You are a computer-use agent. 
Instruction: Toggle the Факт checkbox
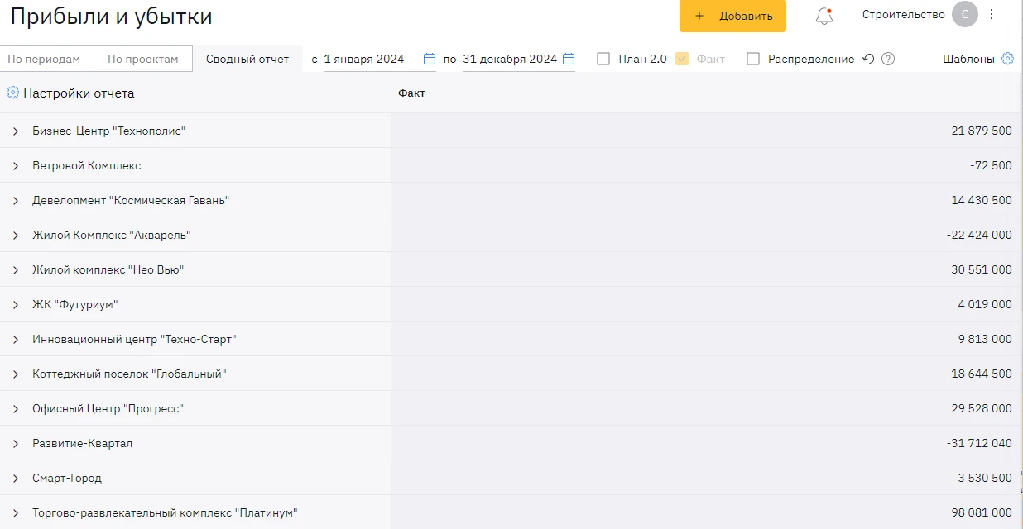point(682,59)
